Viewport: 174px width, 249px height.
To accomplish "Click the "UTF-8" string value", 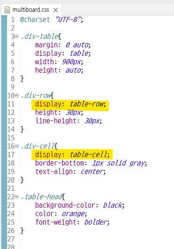I will (68, 20).
